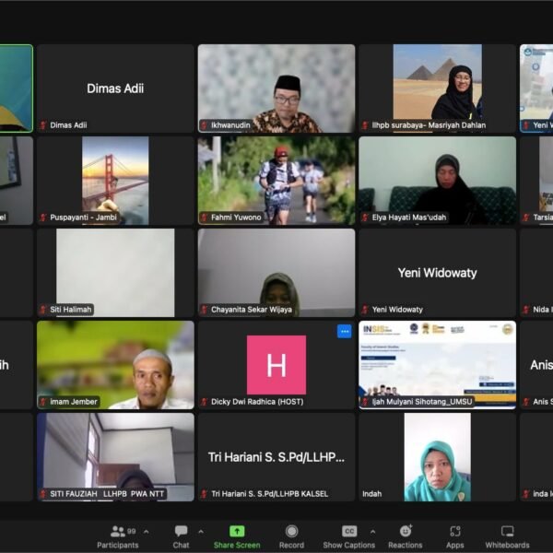Select Ijah Mulyani Sihotang_UMSU video tile
Screen dimensions: 553x553
point(437,364)
